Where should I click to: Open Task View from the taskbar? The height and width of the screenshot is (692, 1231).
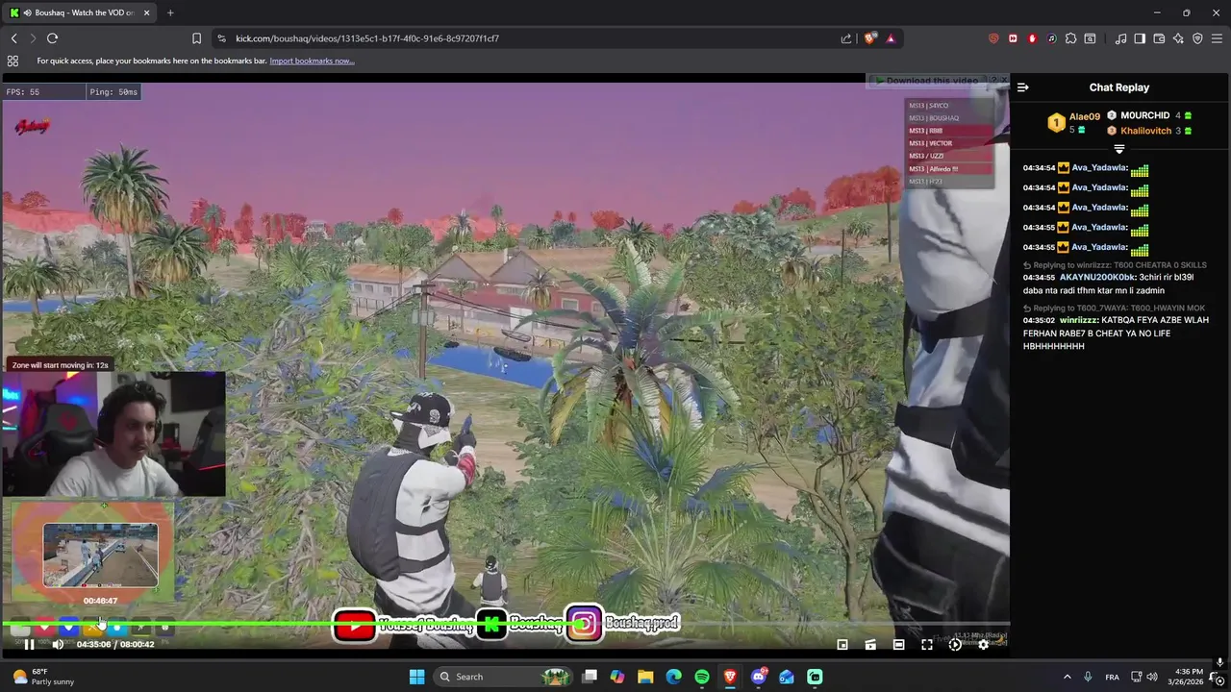click(590, 677)
